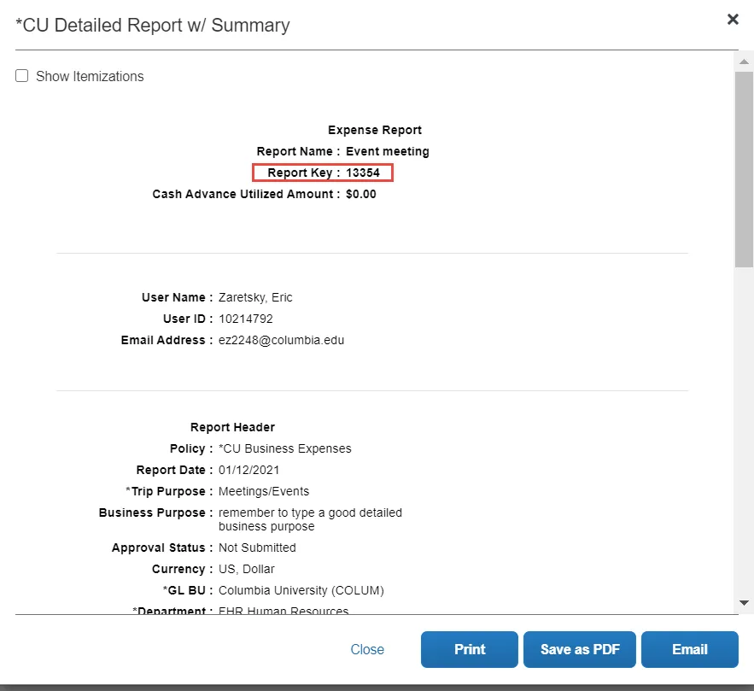Print the expense report
Image resolution: width=754 pixels, height=691 pixels.
point(470,649)
